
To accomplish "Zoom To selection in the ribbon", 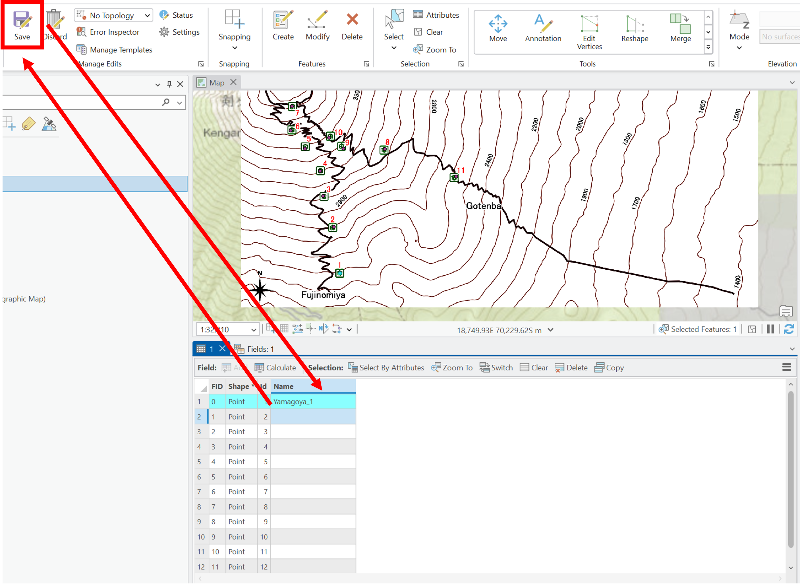I will point(434,50).
